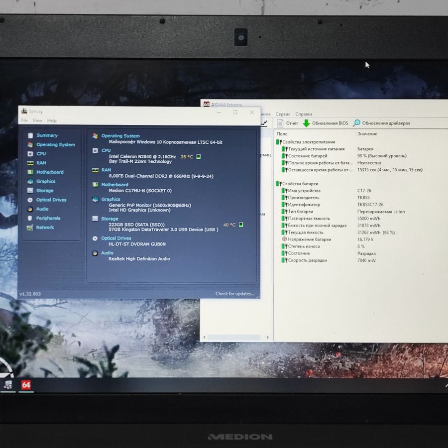Click the Summary clipboard icon
This screenshot has width=448, height=448.
[x=30, y=135]
